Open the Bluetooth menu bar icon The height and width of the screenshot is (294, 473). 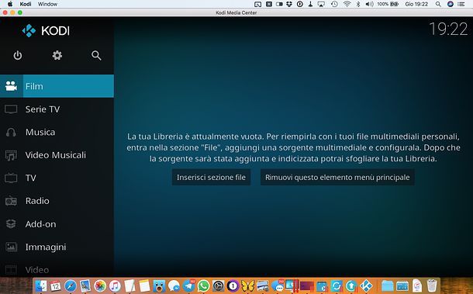pyautogui.click(x=358, y=4)
